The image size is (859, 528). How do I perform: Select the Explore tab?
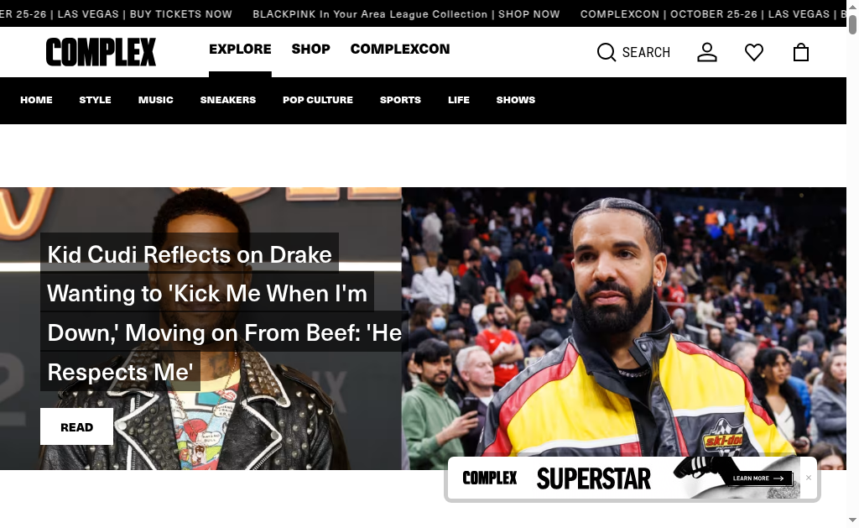click(x=240, y=49)
